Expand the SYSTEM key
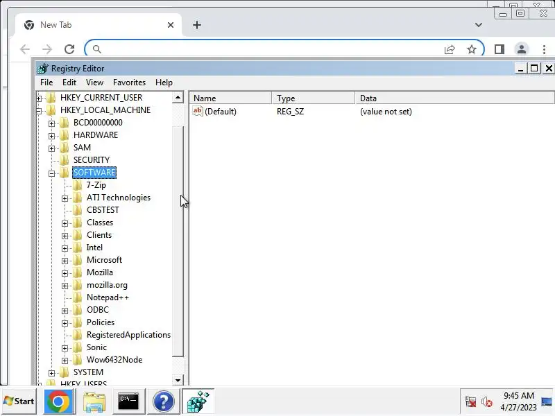555x416 pixels. click(51, 373)
